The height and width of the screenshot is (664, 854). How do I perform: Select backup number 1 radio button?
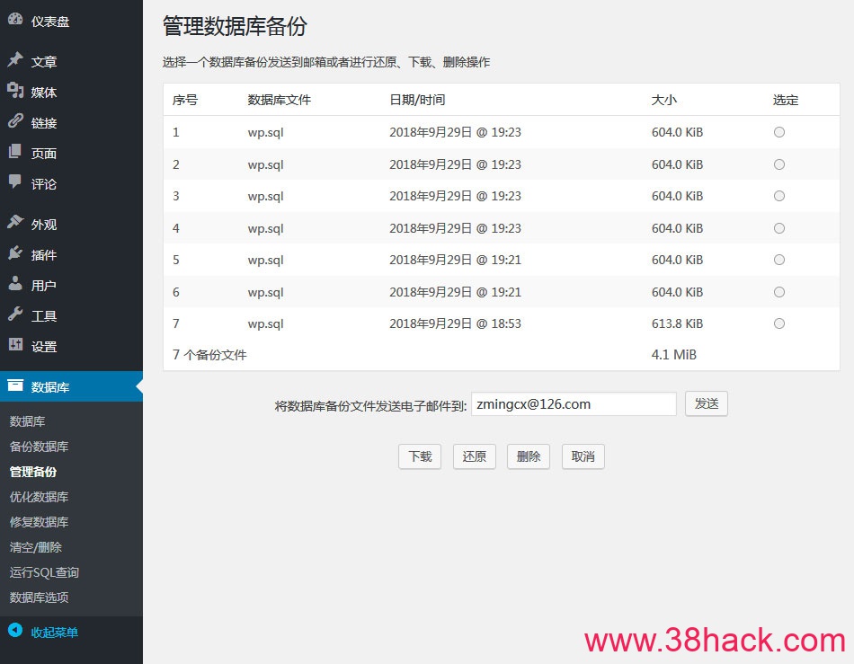(x=779, y=132)
